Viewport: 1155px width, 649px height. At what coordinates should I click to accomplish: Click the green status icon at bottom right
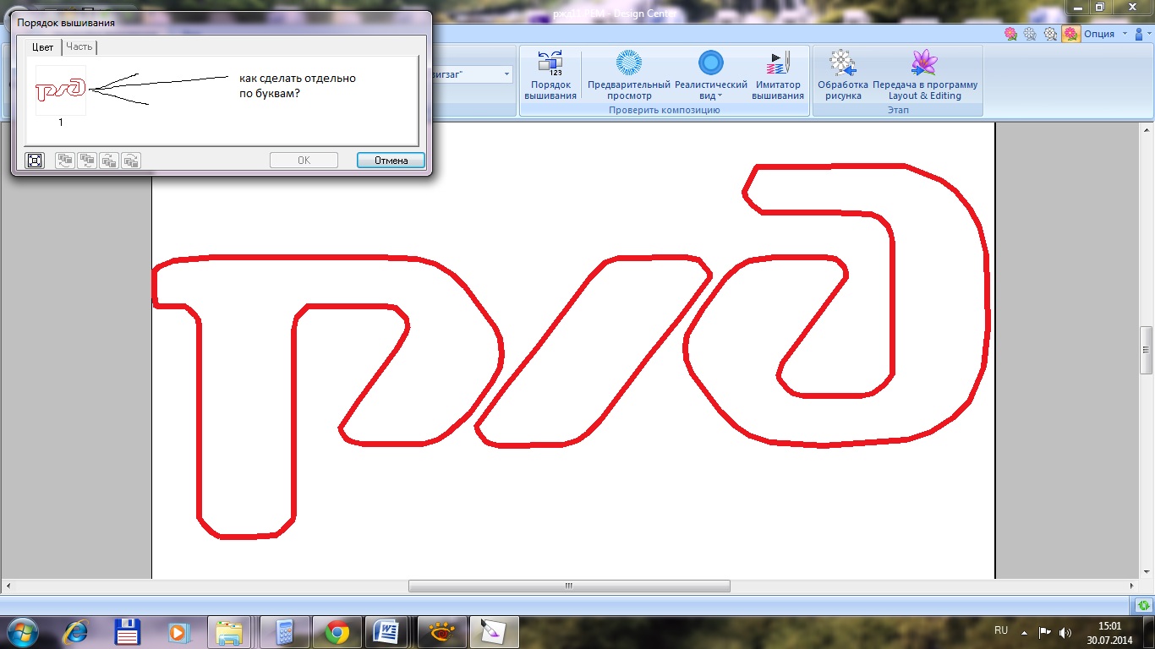tap(1142, 605)
